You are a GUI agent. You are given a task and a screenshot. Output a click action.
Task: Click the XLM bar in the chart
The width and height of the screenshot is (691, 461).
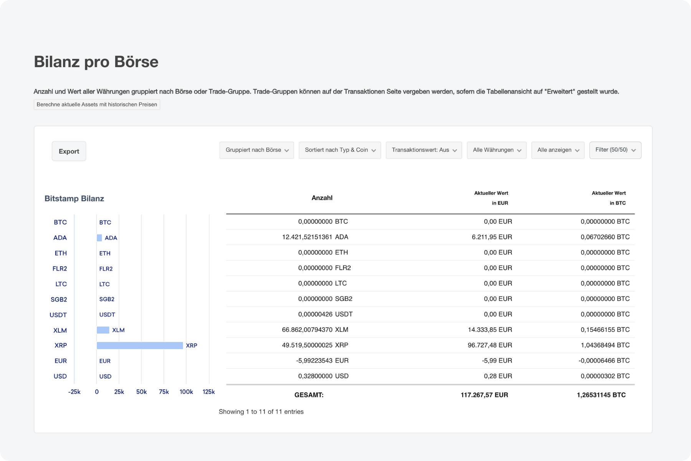103,330
